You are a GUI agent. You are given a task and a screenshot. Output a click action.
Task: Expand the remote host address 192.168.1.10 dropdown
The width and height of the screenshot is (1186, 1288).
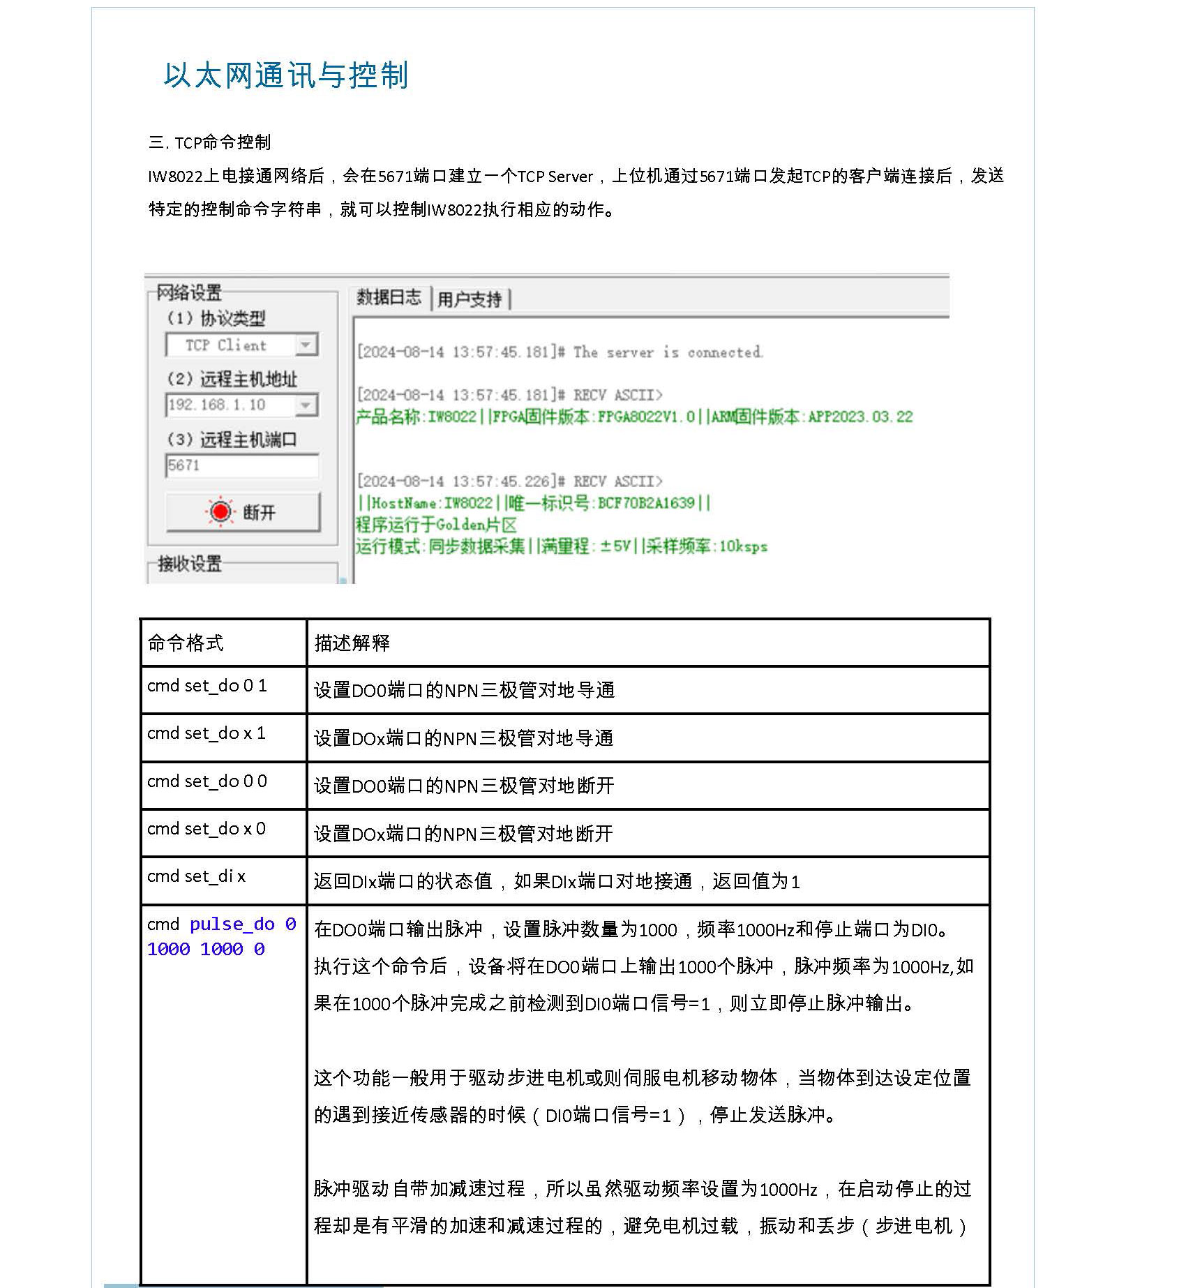click(x=306, y=405)
